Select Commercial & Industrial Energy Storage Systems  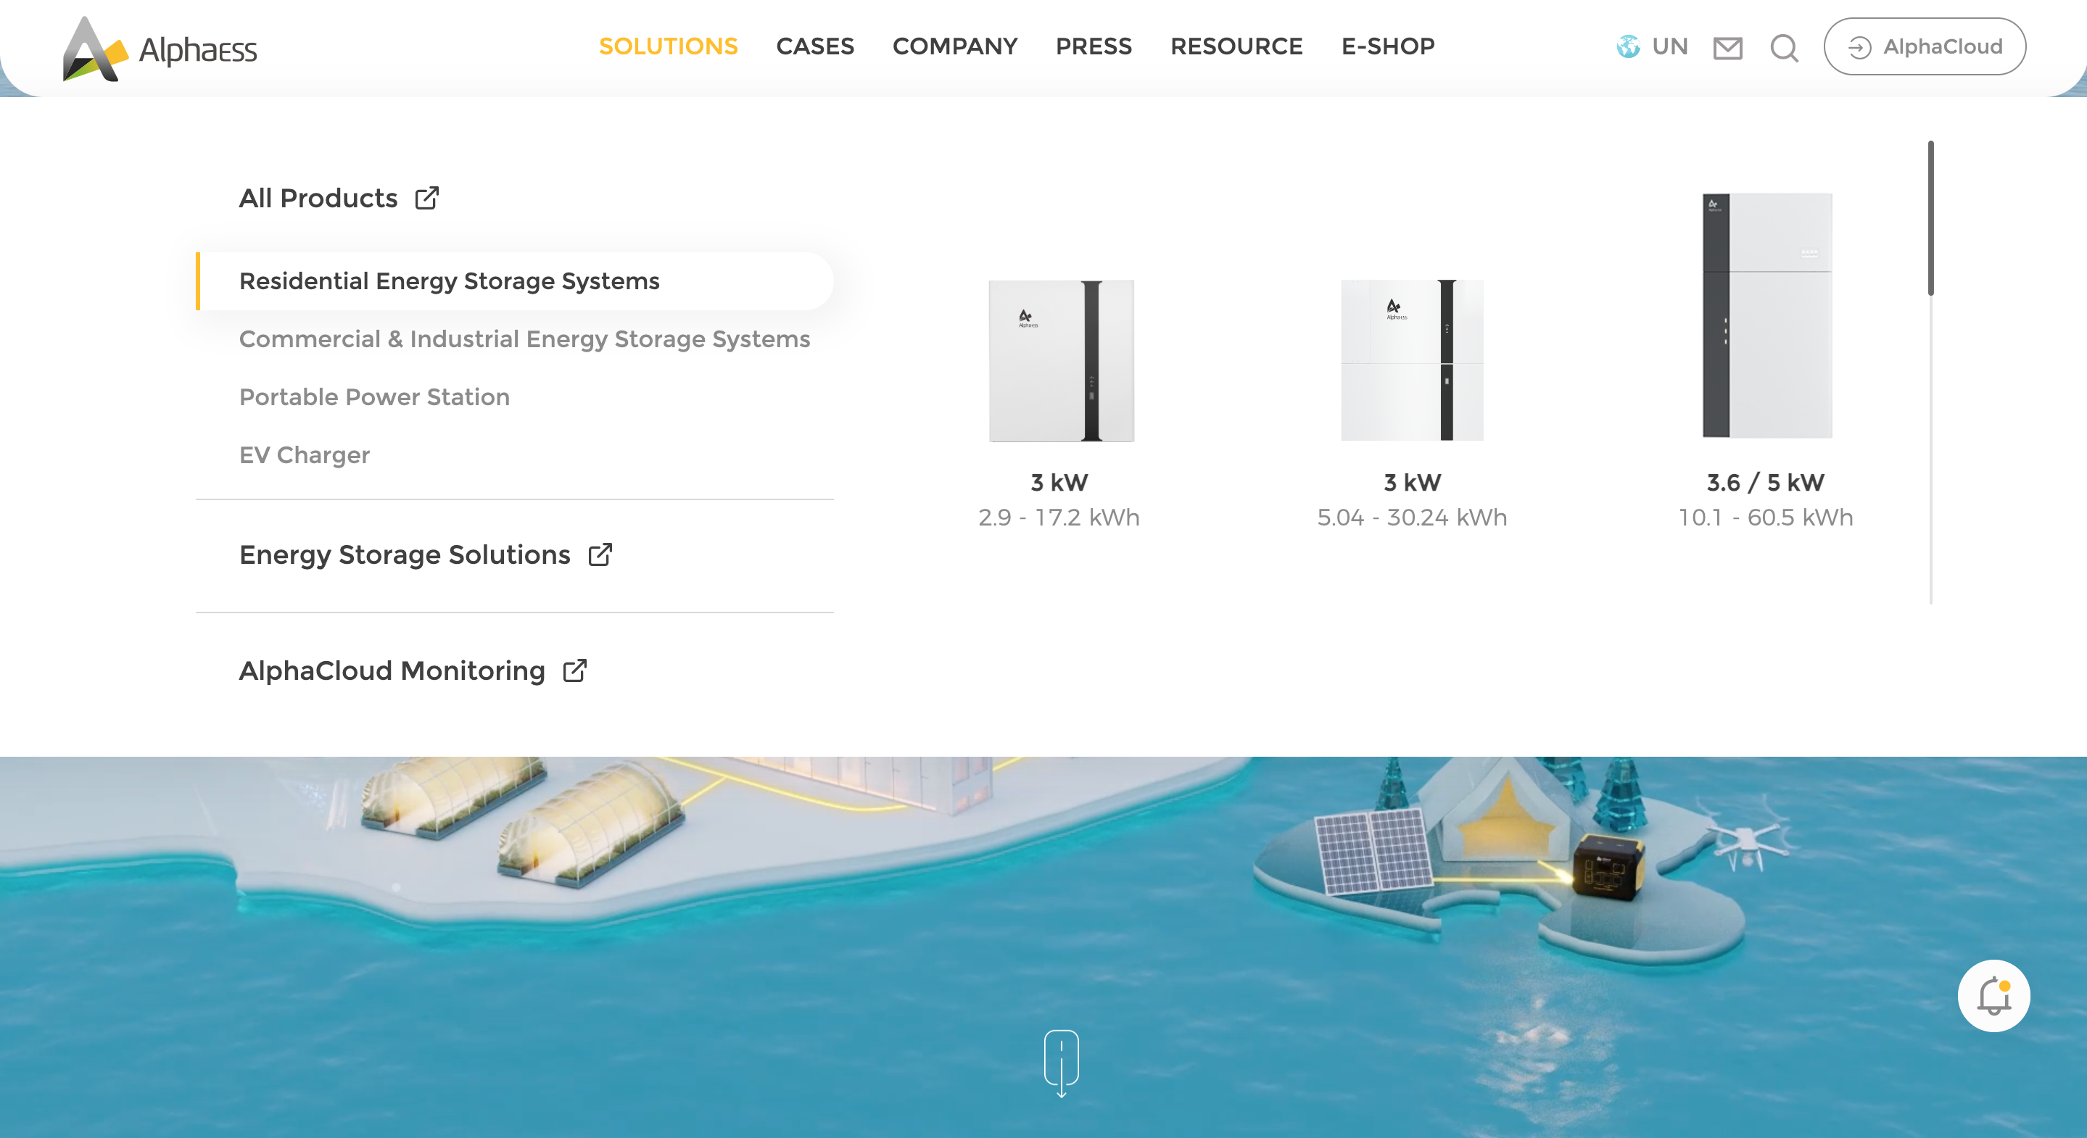click(524, 339)
